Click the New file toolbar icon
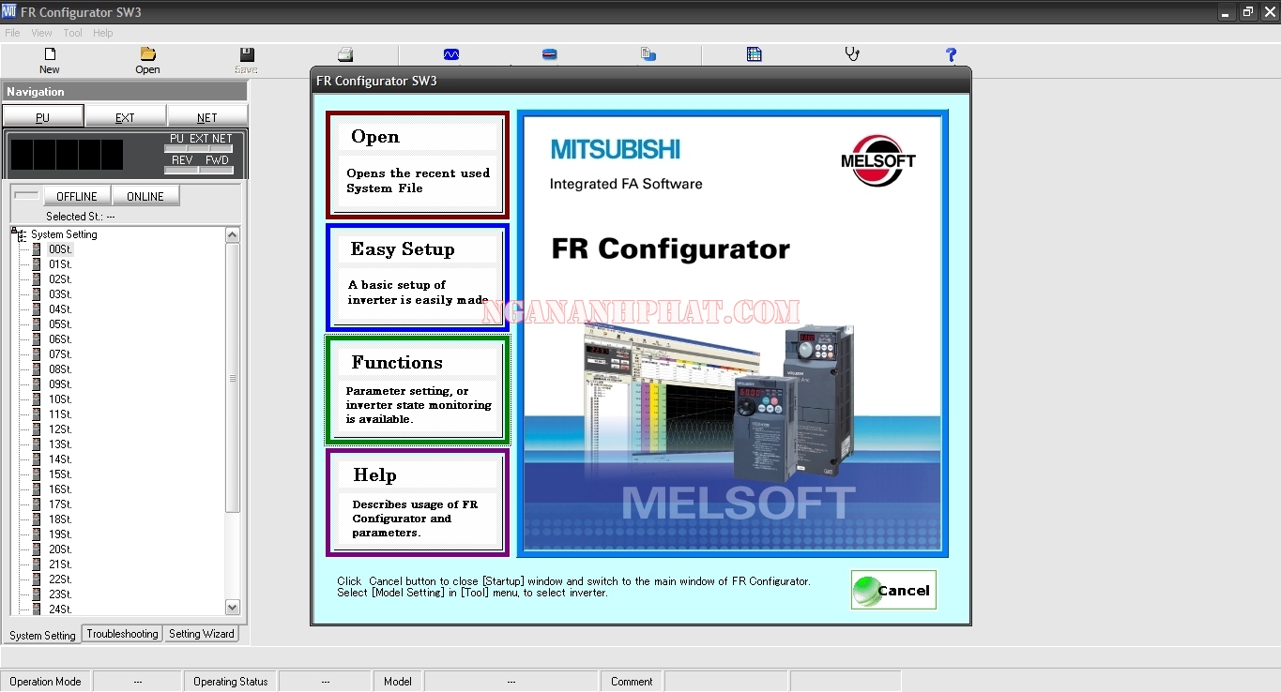The image size is (1281, 692). [50, 55]
